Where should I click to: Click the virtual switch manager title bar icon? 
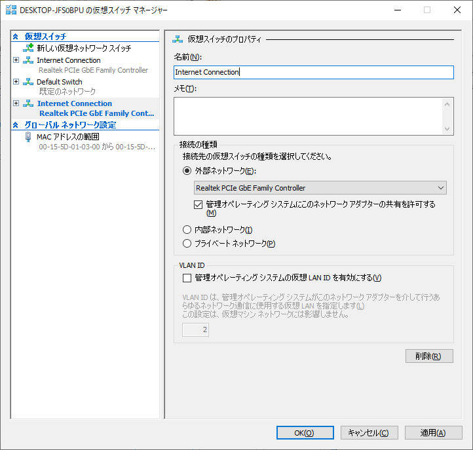coord(11,10)
